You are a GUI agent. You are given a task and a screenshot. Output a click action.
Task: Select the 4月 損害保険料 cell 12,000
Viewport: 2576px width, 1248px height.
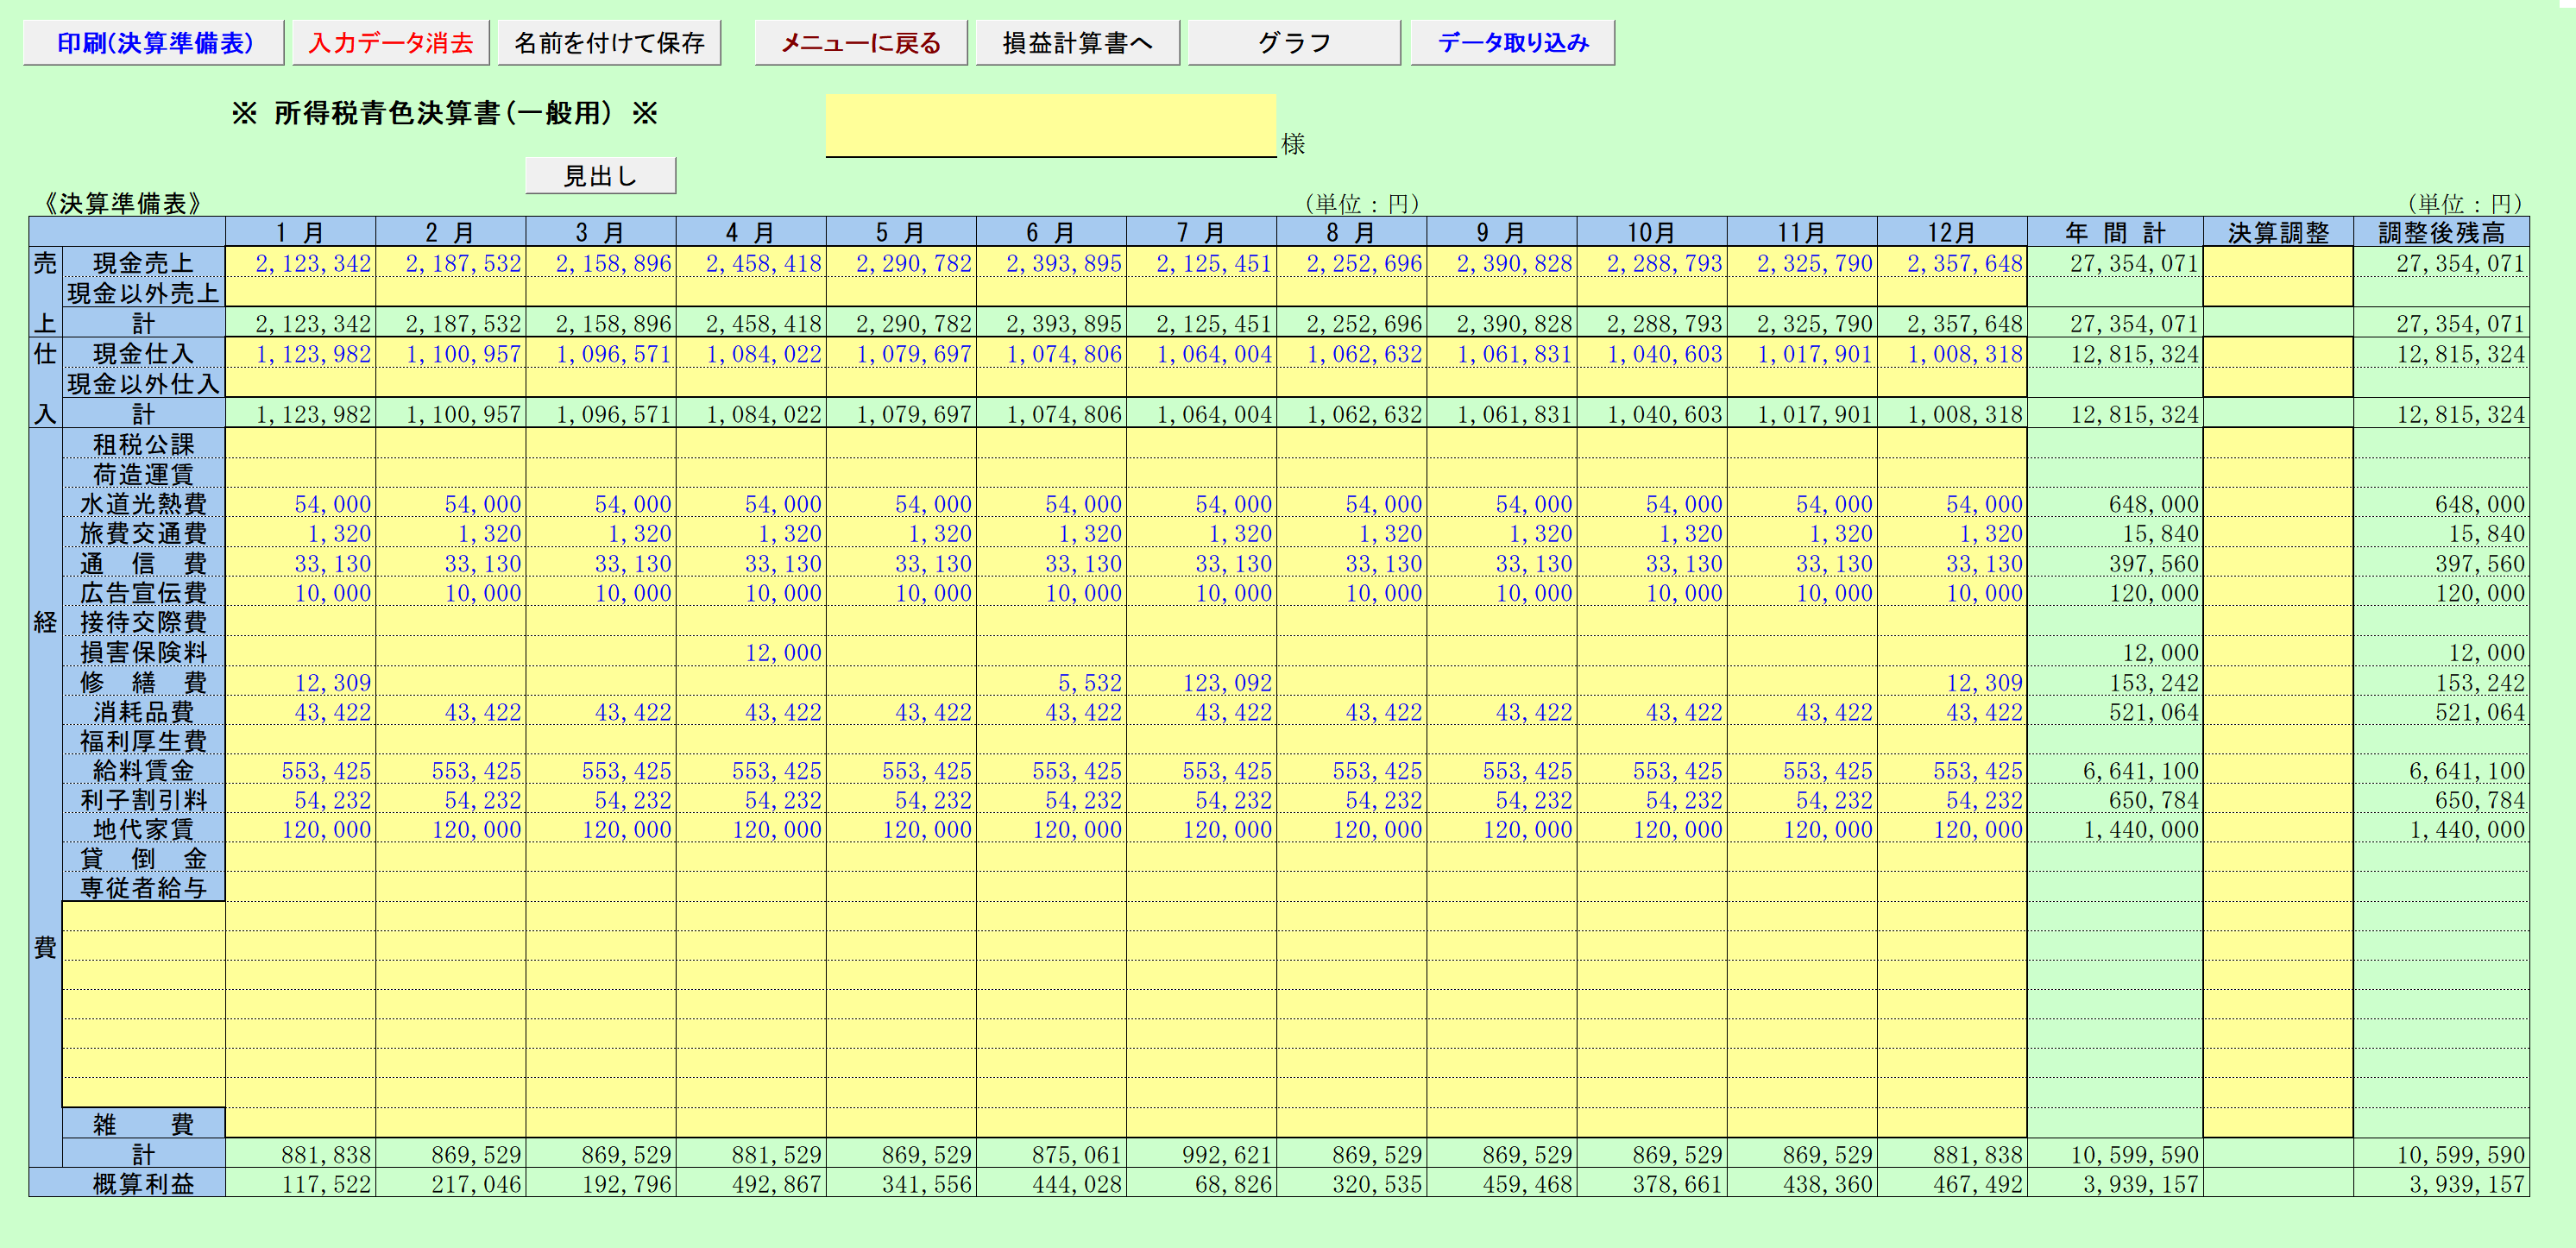(x=751, y=652)
